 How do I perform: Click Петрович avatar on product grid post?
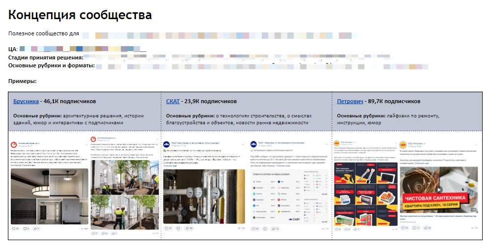click(337, 143)
